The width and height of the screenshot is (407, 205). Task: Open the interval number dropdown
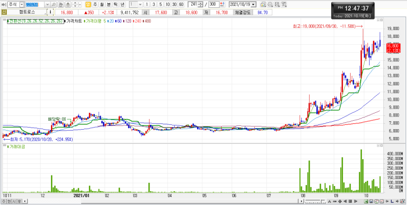(140, 4)
